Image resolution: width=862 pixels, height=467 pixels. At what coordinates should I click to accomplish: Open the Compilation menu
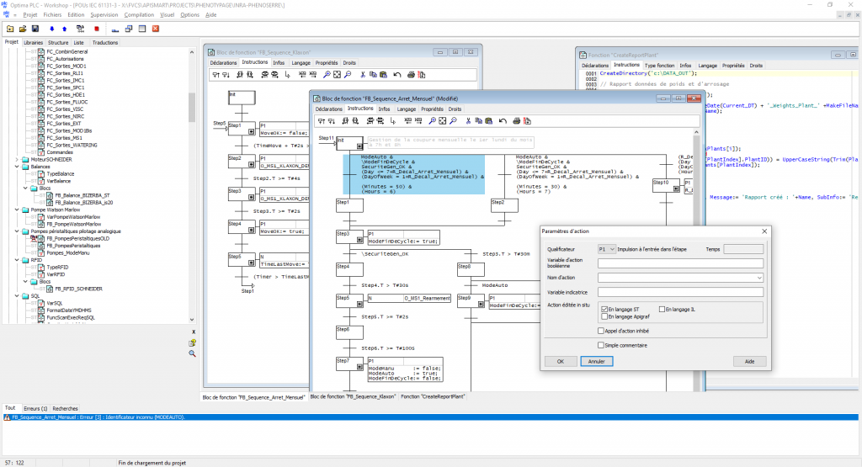coord(139,15)
